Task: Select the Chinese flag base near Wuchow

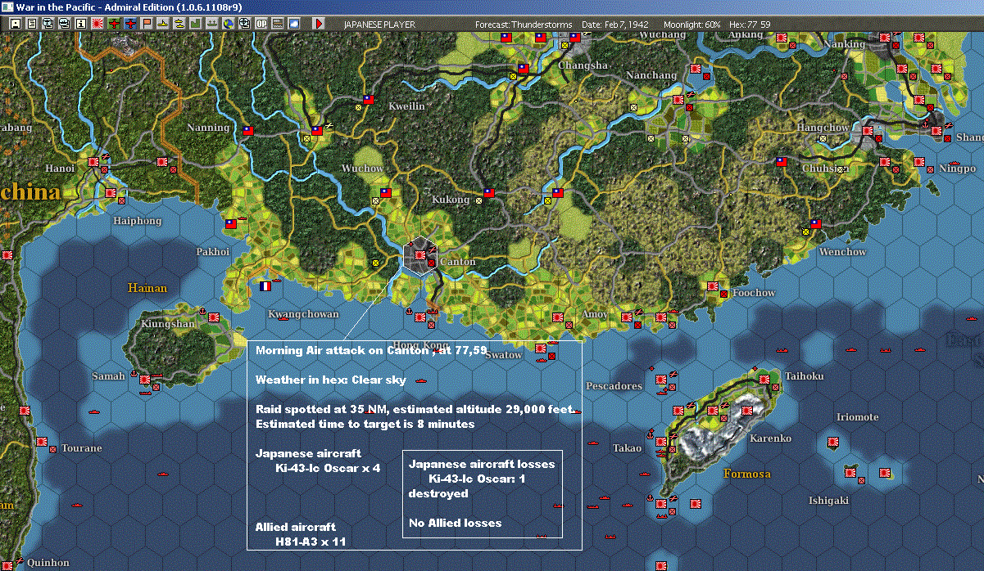Action: click(386, 193)
